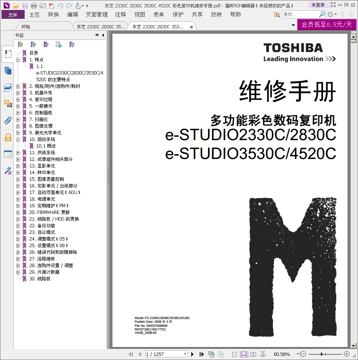Select the hand tool icon
This screenshot has height=360, width=358.
[78, 6]
